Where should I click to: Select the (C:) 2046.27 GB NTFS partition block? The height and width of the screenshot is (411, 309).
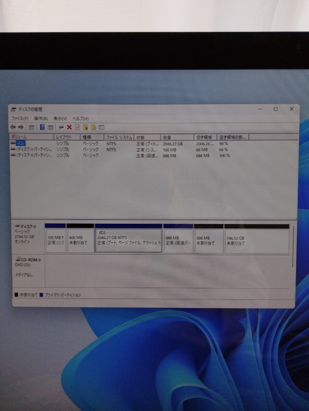(x=128, y=239)
